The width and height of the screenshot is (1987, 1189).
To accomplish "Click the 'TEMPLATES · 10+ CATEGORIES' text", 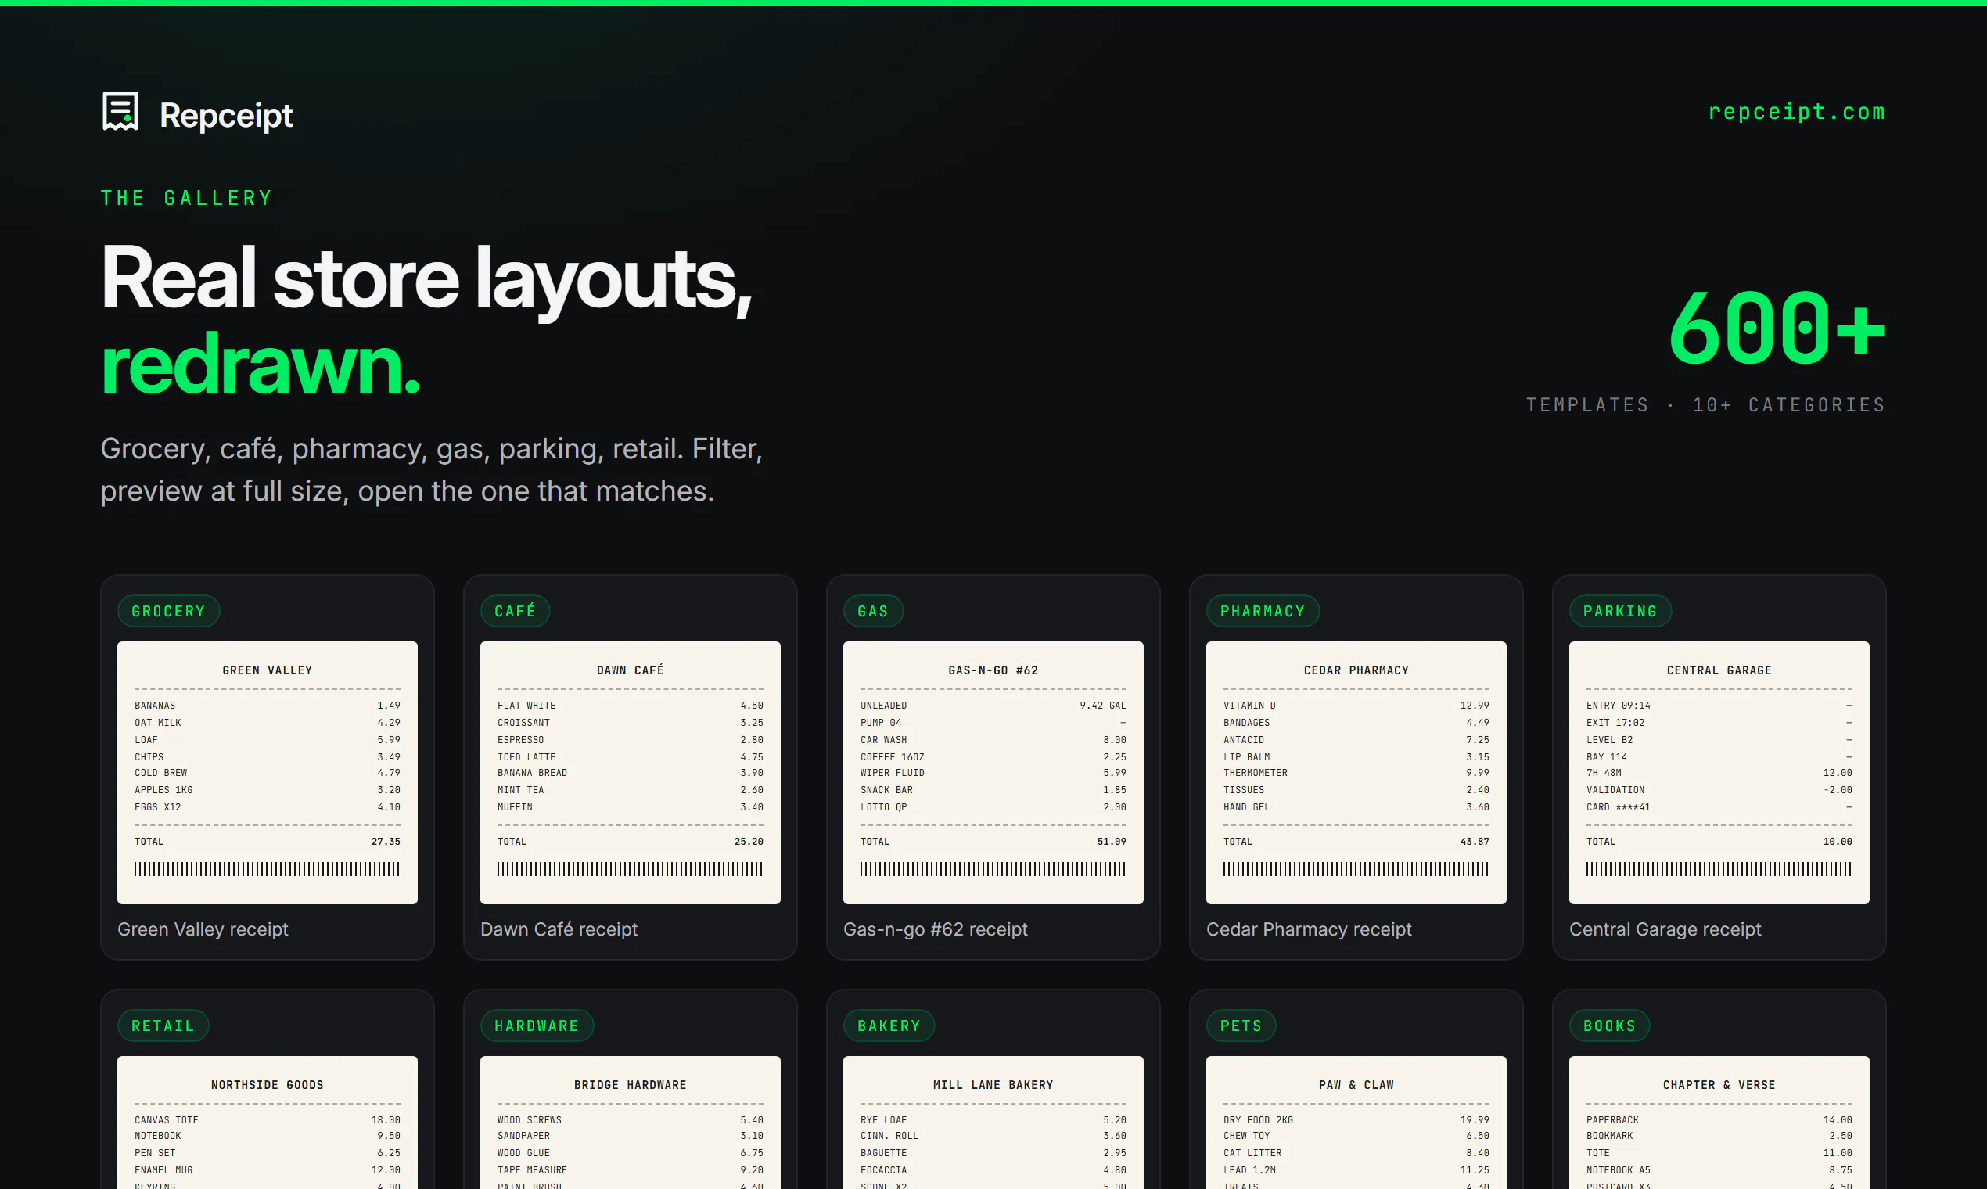I will click(x=1706, y=405).
